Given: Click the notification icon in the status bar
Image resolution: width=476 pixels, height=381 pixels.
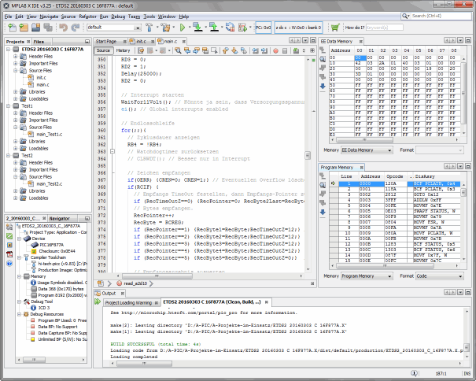Looking at the screenshot, I should (414, 373).
